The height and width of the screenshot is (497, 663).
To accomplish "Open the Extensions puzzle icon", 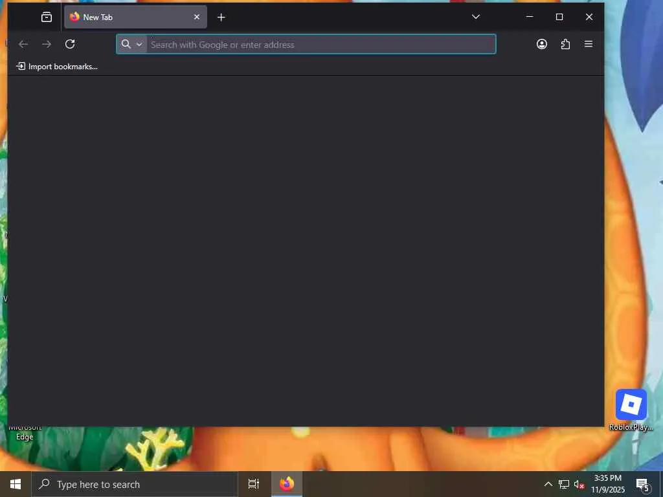I will tap(565, 44).
